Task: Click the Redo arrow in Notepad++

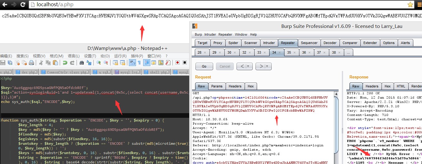Action: pos(72,63)
